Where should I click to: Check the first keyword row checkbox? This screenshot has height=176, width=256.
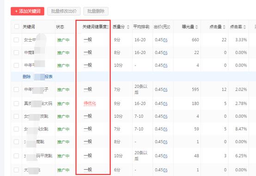pos(16,40)
